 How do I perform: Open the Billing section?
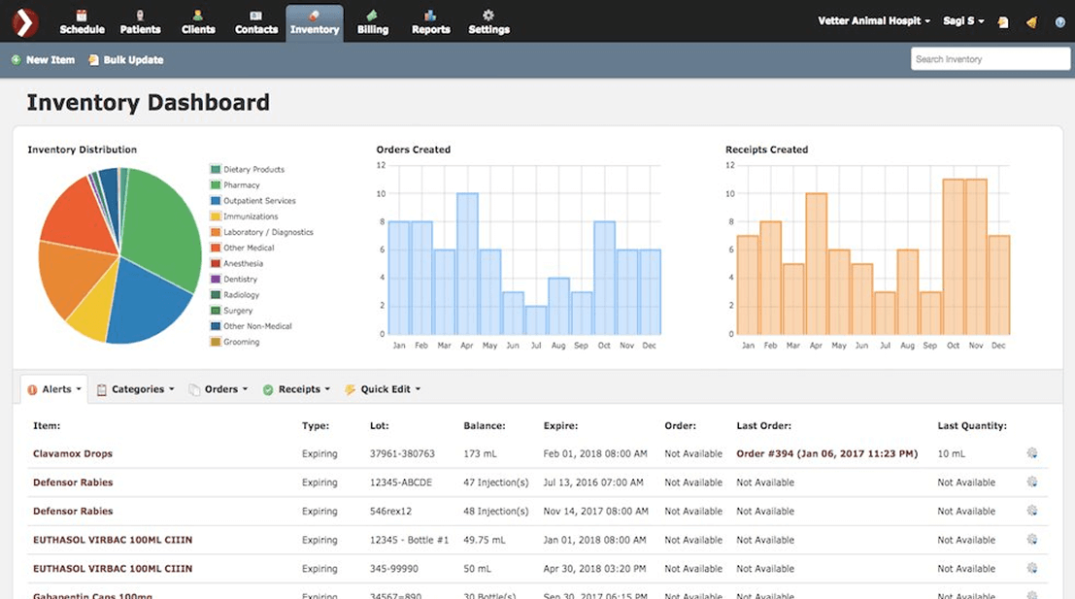[x=372, y=21]
